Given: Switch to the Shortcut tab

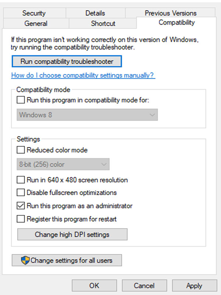Looking at the screenshot, I should point(103,23).
